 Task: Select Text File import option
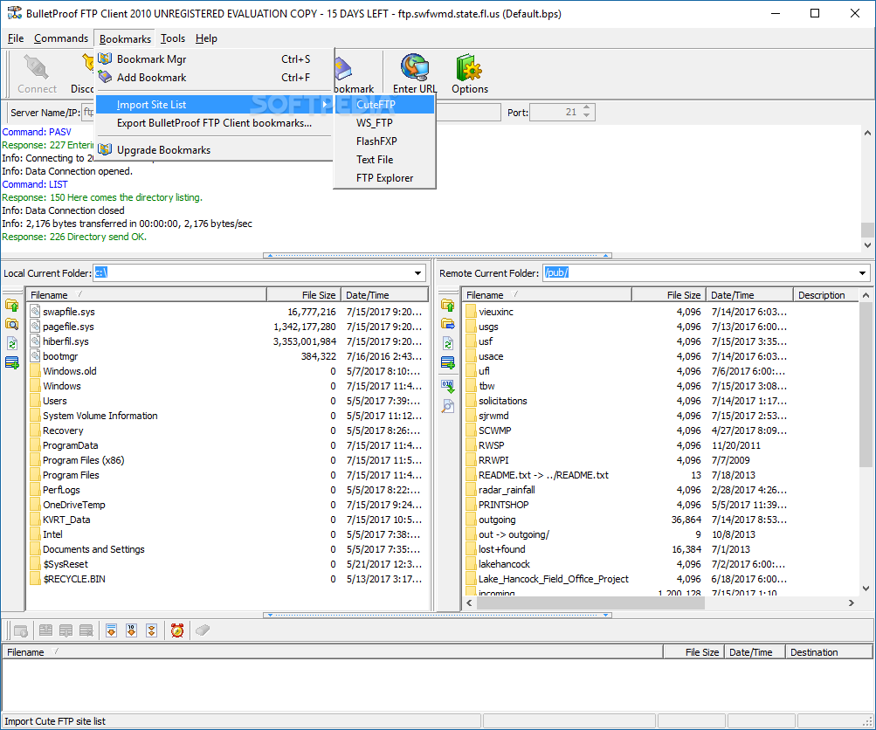[x=384, y=160]
